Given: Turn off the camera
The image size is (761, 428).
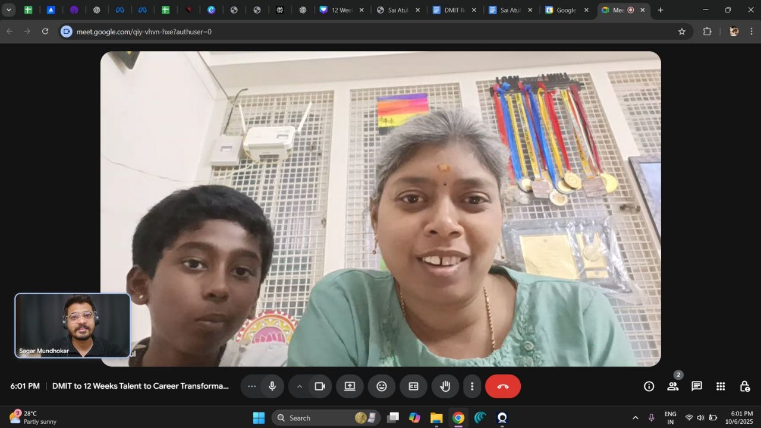Looking at the screenshot, I should click(x=320, y=386).
